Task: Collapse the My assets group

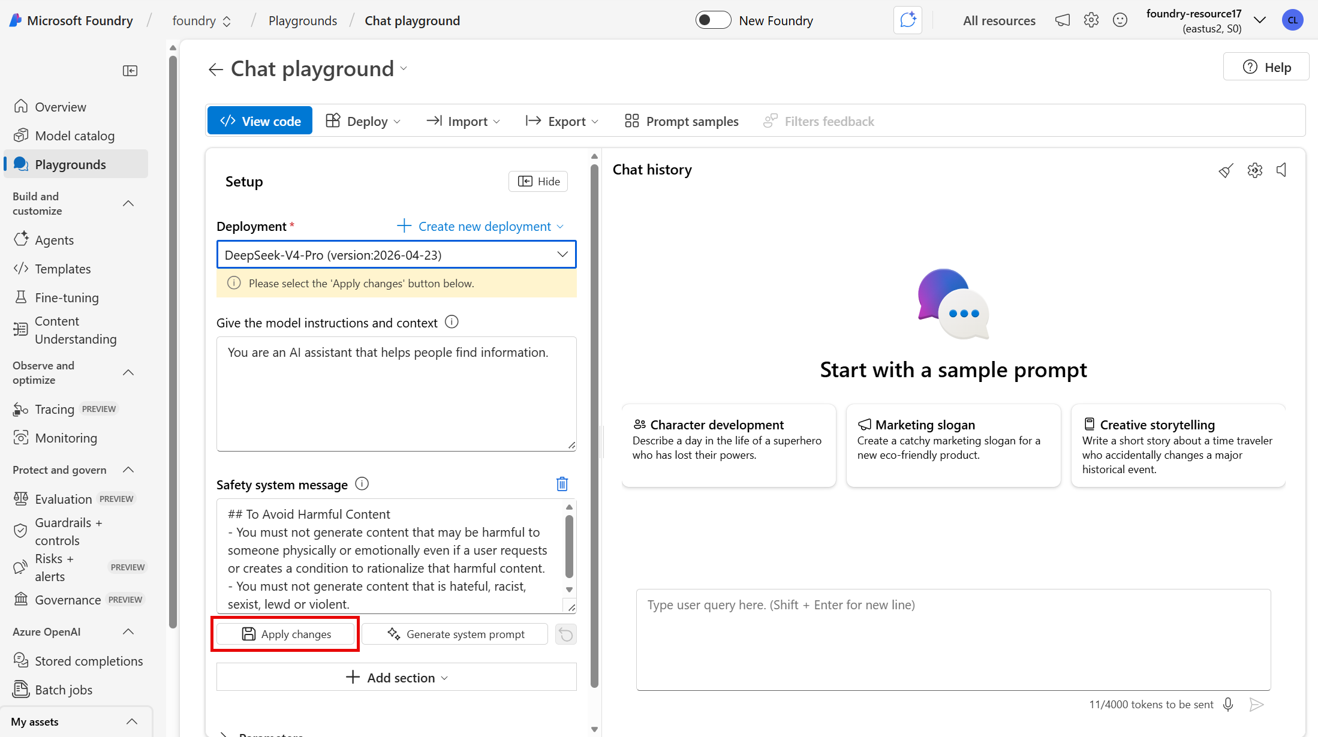Action: pyautogui.click(x=132, y=721)
